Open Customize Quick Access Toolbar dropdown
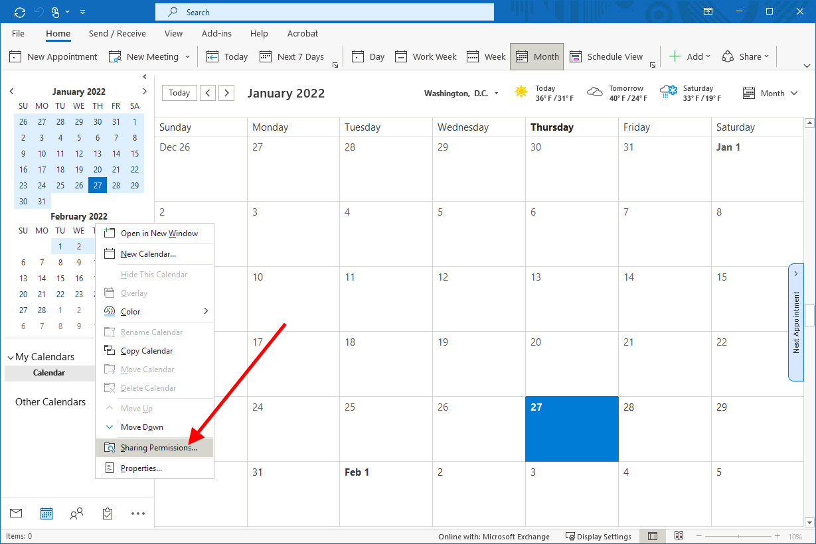This screenshot has height=544, width=816. tap(82, 12)
